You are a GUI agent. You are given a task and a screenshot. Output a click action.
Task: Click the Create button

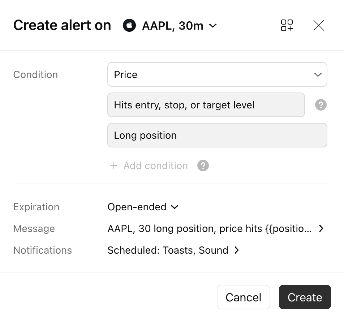click(305, 297)
